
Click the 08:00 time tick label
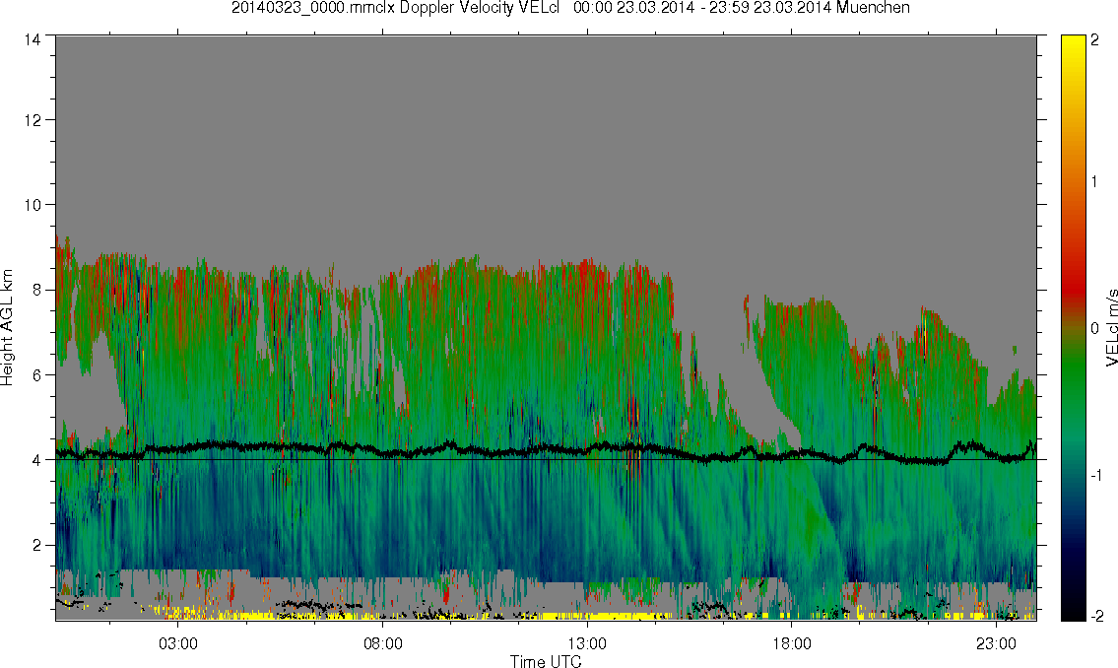point(383,643)
